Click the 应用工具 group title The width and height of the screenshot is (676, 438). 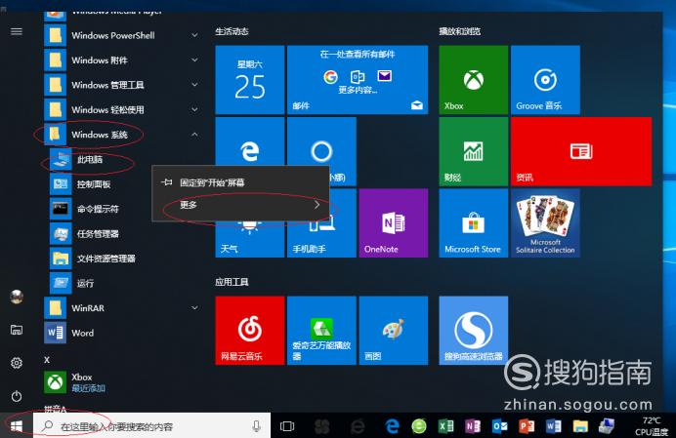pos(232,282)
